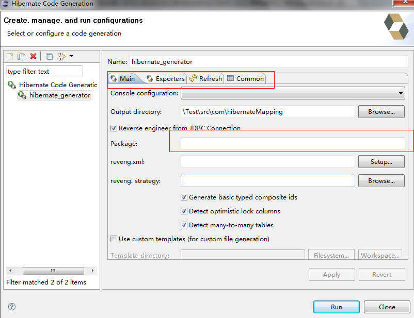Click the help question mark icon

(12, 307)
